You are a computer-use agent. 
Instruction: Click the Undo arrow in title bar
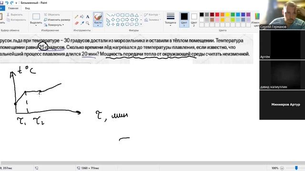click(x=7, y=3)
